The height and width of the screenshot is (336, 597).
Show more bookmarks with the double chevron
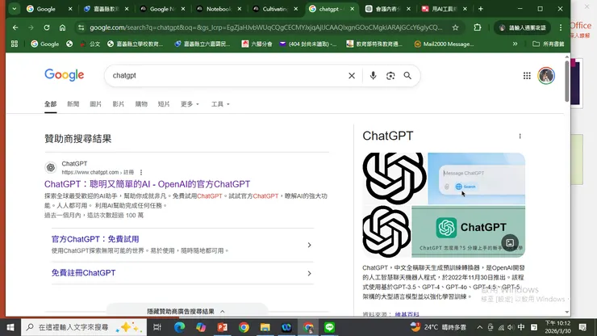tap(515, 44)
